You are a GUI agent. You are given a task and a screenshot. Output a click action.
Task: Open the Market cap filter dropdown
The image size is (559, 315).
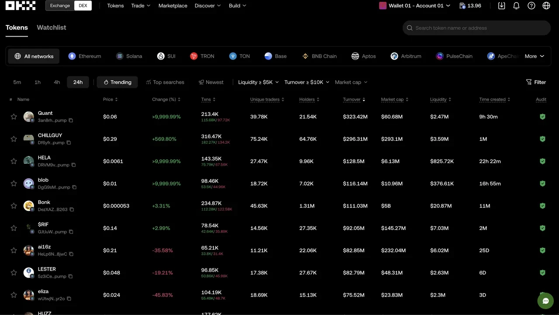tap(351, 82)
